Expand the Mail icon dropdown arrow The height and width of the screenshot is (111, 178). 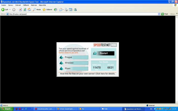[x=63, y=10]
